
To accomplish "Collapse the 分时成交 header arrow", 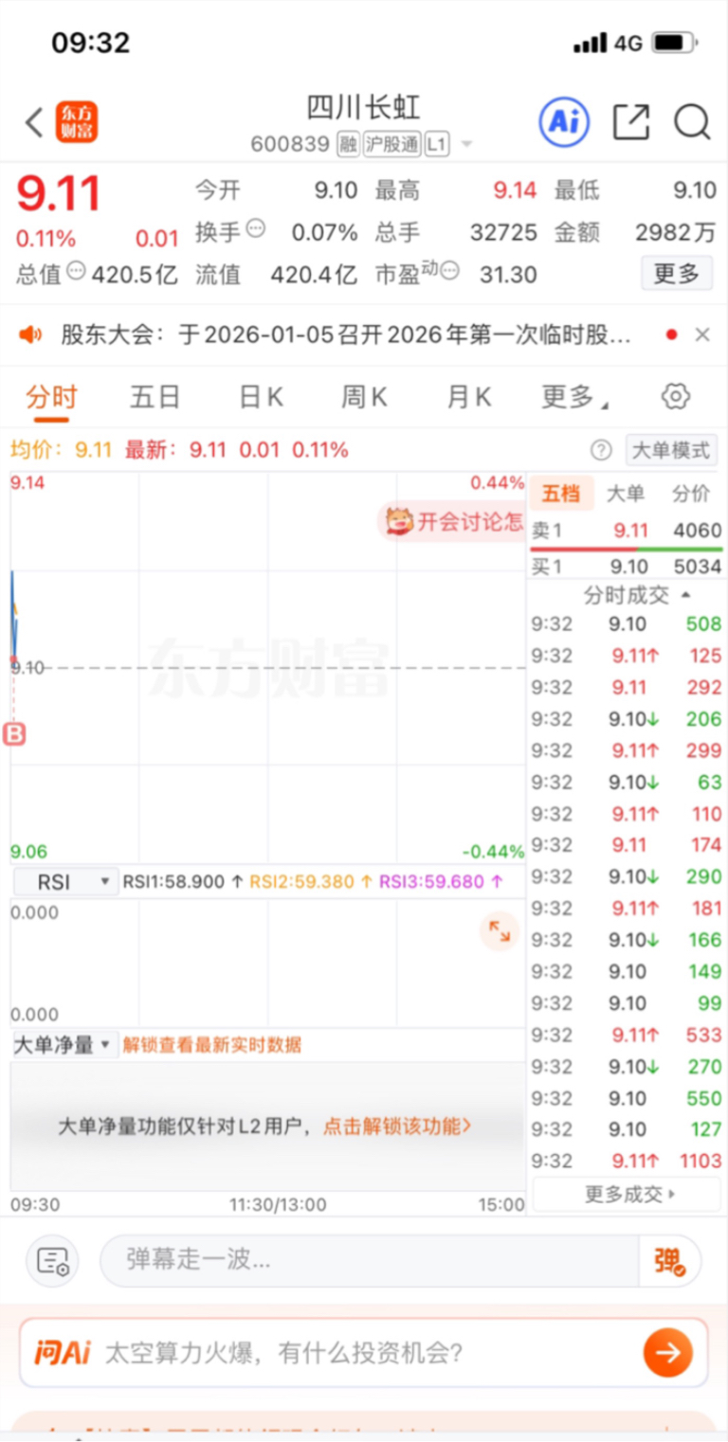I will pyautogui.click(x=686, y=595).
